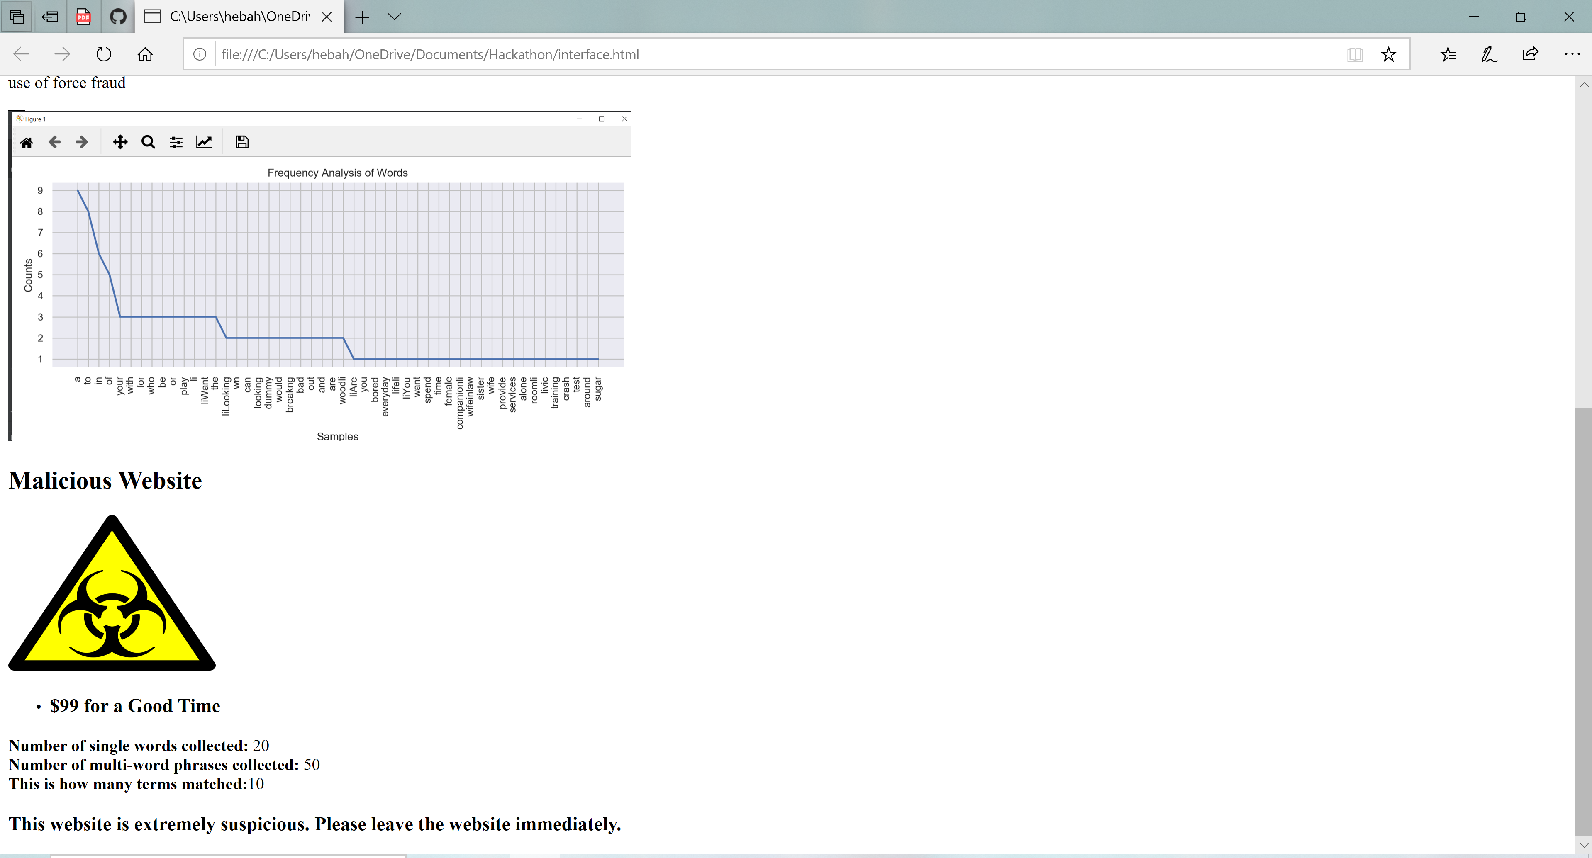Image resolution: width=1592 pixels, height=858 pixels.
Task: Open Reading view book icon
Action: click(x=1355, y=54)
